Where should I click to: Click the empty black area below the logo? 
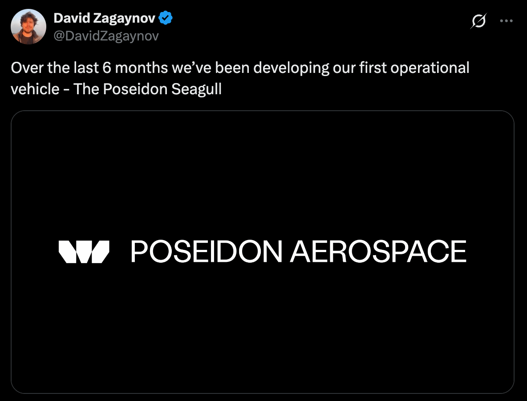tap(263, 329)
